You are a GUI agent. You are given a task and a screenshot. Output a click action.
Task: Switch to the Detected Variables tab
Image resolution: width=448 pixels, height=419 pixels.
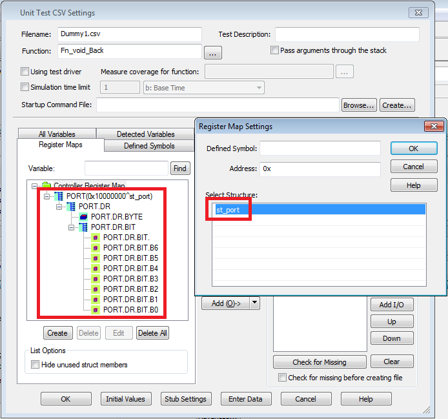146,134
